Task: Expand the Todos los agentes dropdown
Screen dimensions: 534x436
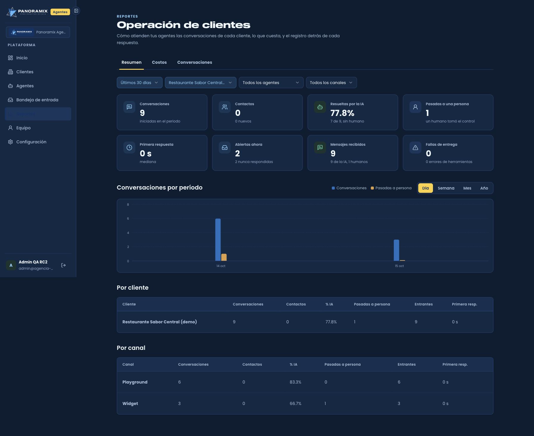Action: [x=271, y=83]
